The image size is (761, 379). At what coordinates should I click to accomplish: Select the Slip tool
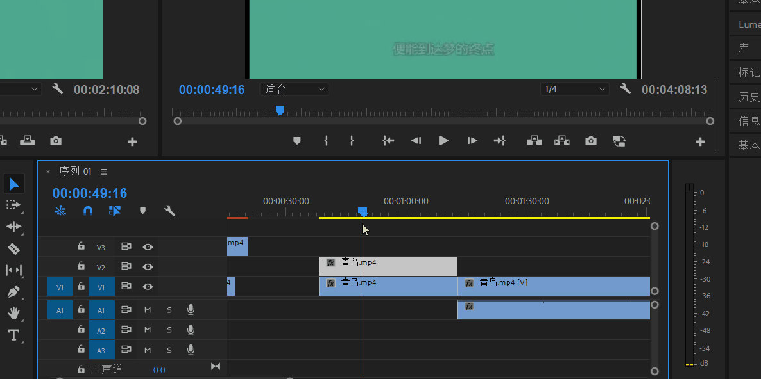pos(13,270)
